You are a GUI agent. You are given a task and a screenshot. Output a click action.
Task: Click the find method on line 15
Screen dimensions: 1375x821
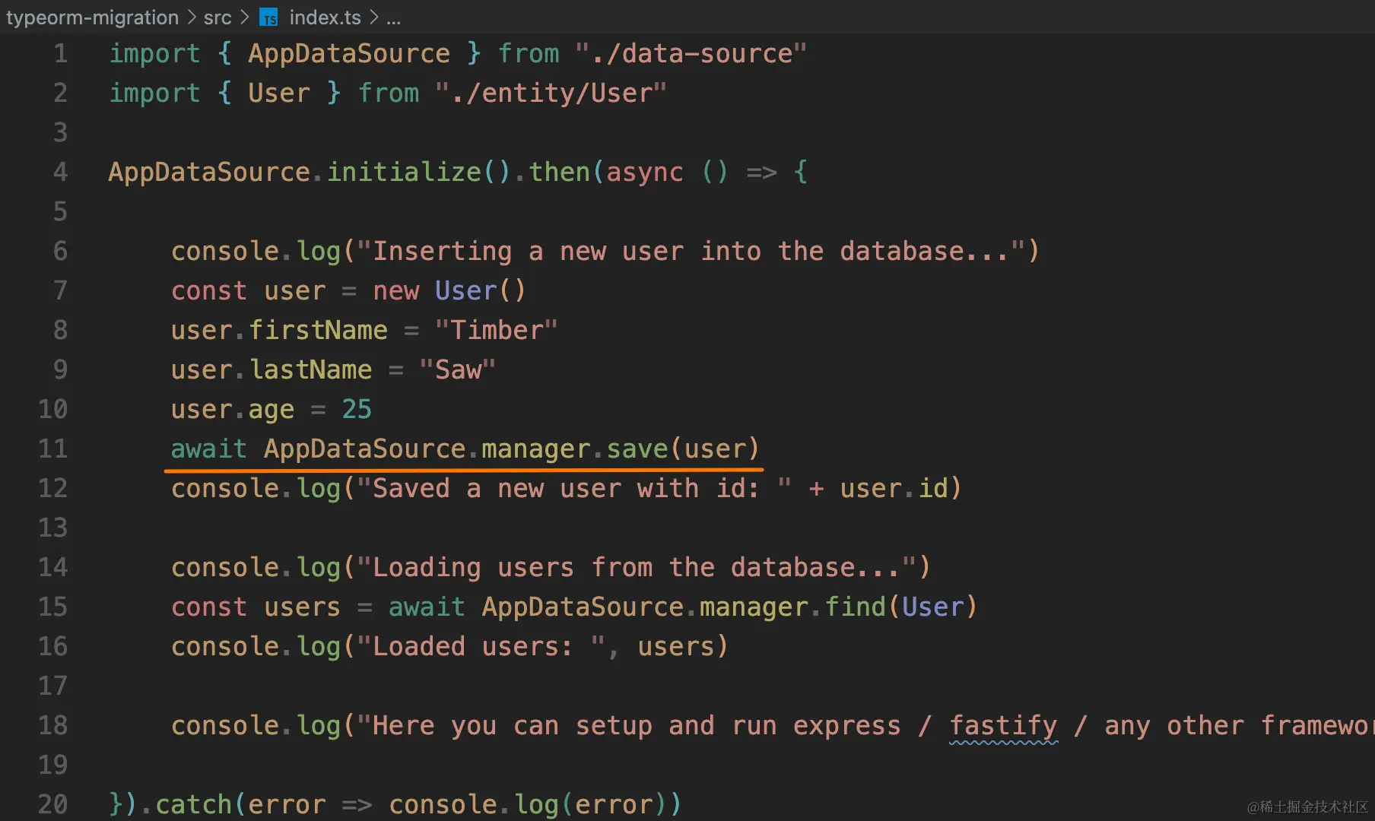tap(856, 607)
